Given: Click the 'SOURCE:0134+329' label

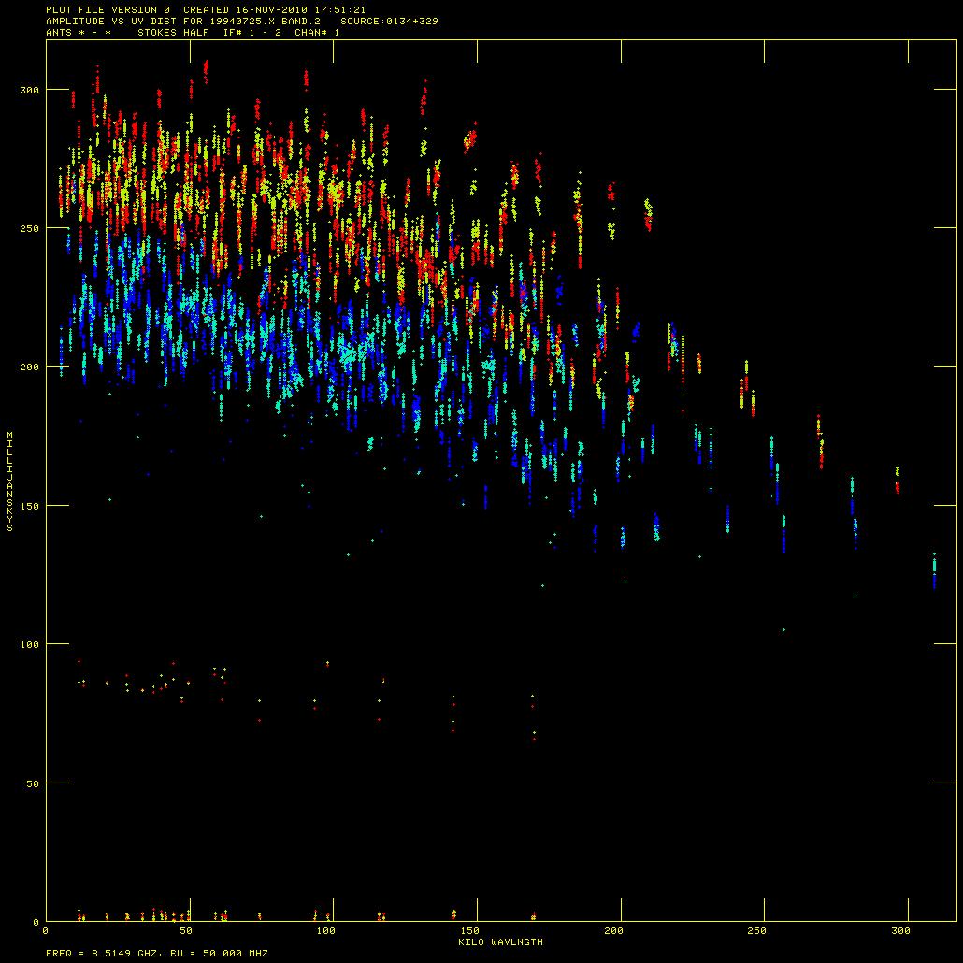Looking at the screenshot, I should tap(389, 21).
